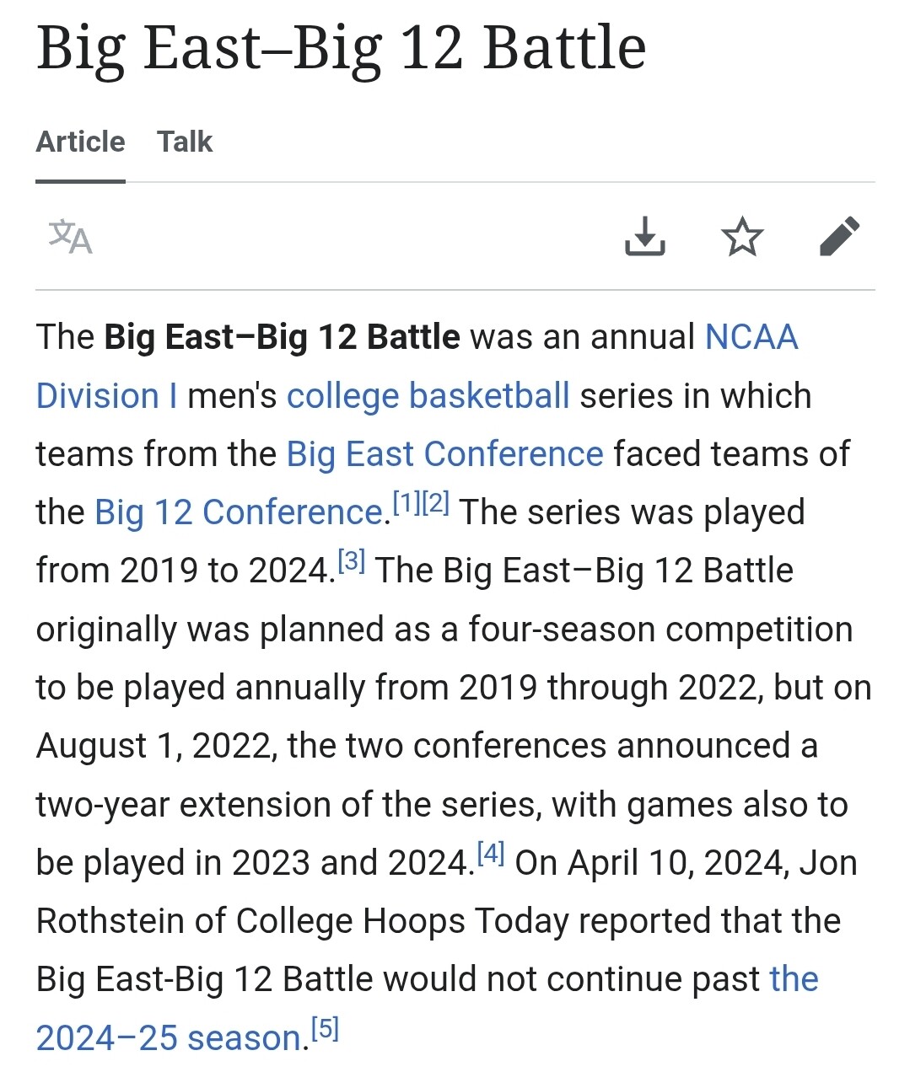Add page to watchlist with star icon
Image resolution: width=910 pixels, height=1088 pixels.
[x=742, y=237]
